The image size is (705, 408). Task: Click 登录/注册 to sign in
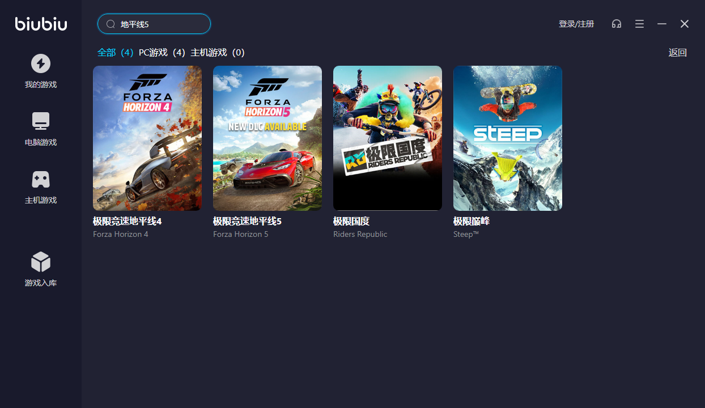pos(576,24)
